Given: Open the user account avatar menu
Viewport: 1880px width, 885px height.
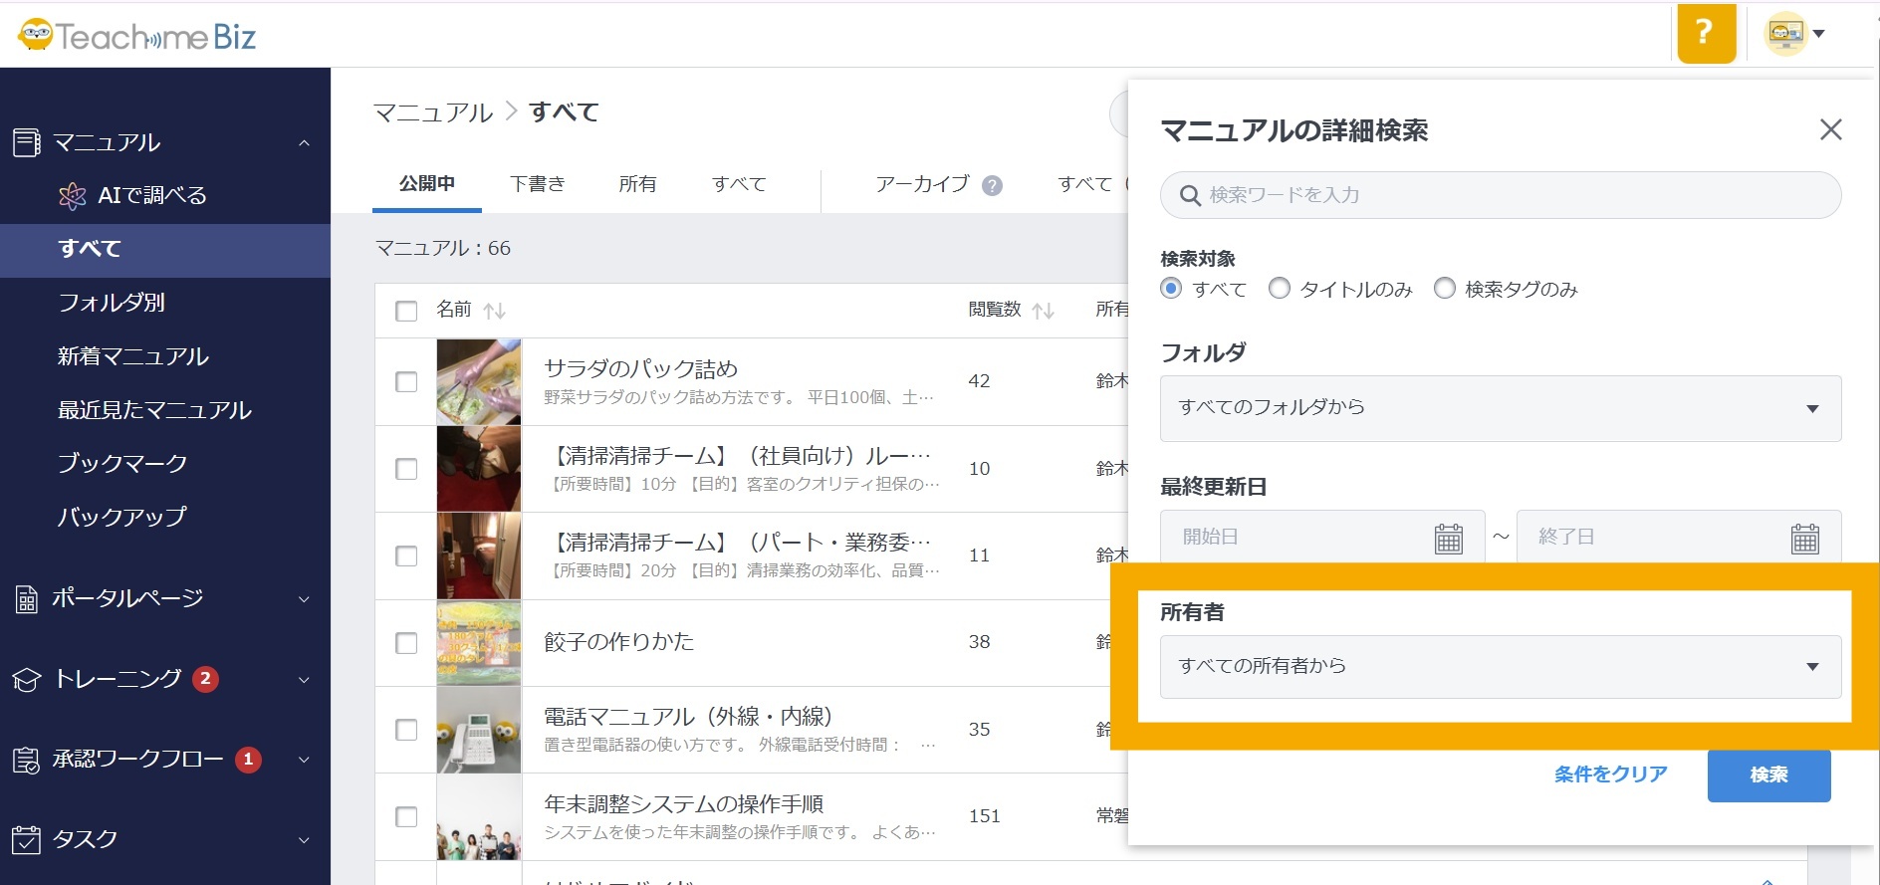Looking at the screenshot, I should tap(1785, 34).
